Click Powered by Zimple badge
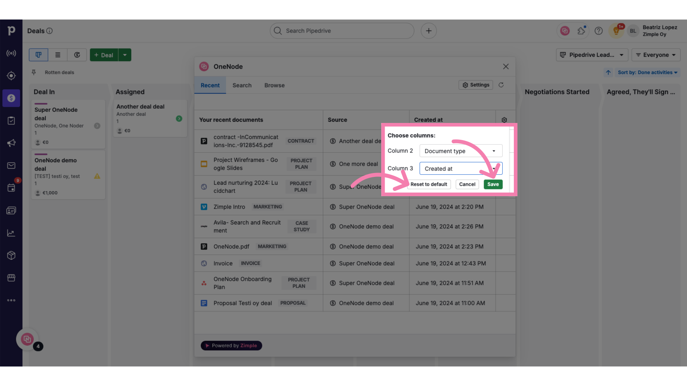 point(231,346)
